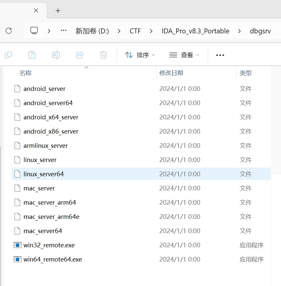Click the Copy icon in toolbar
Viewport: 281px width, 286px height.
coord(8,55)
